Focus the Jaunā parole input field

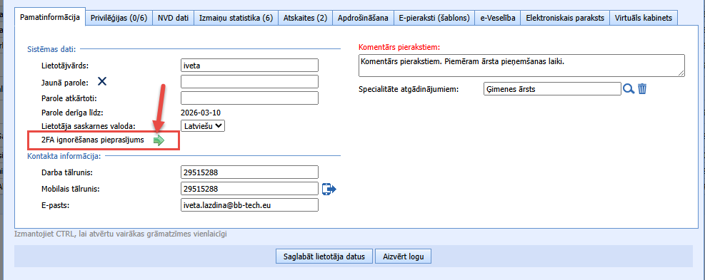click(x=249, y=82)
